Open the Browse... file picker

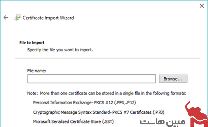[x=173, y=79]
